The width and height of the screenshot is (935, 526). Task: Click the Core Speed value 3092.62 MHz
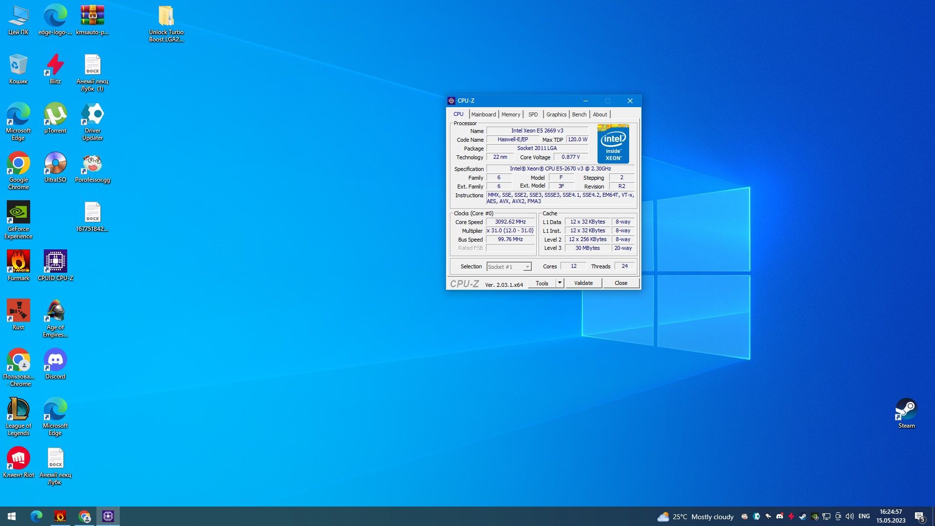tap(510, 222)
